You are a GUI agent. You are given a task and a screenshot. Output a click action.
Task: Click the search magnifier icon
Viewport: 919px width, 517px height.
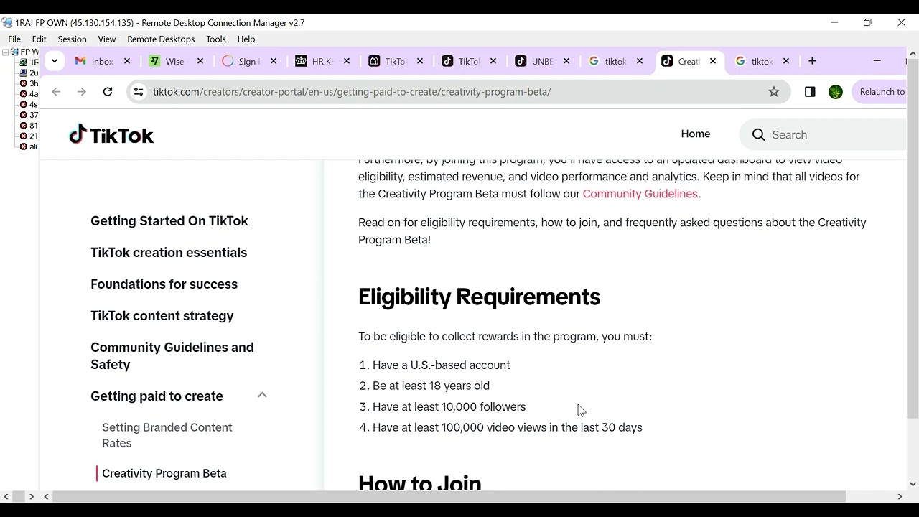pyautogui.click(x=758, y=135)
